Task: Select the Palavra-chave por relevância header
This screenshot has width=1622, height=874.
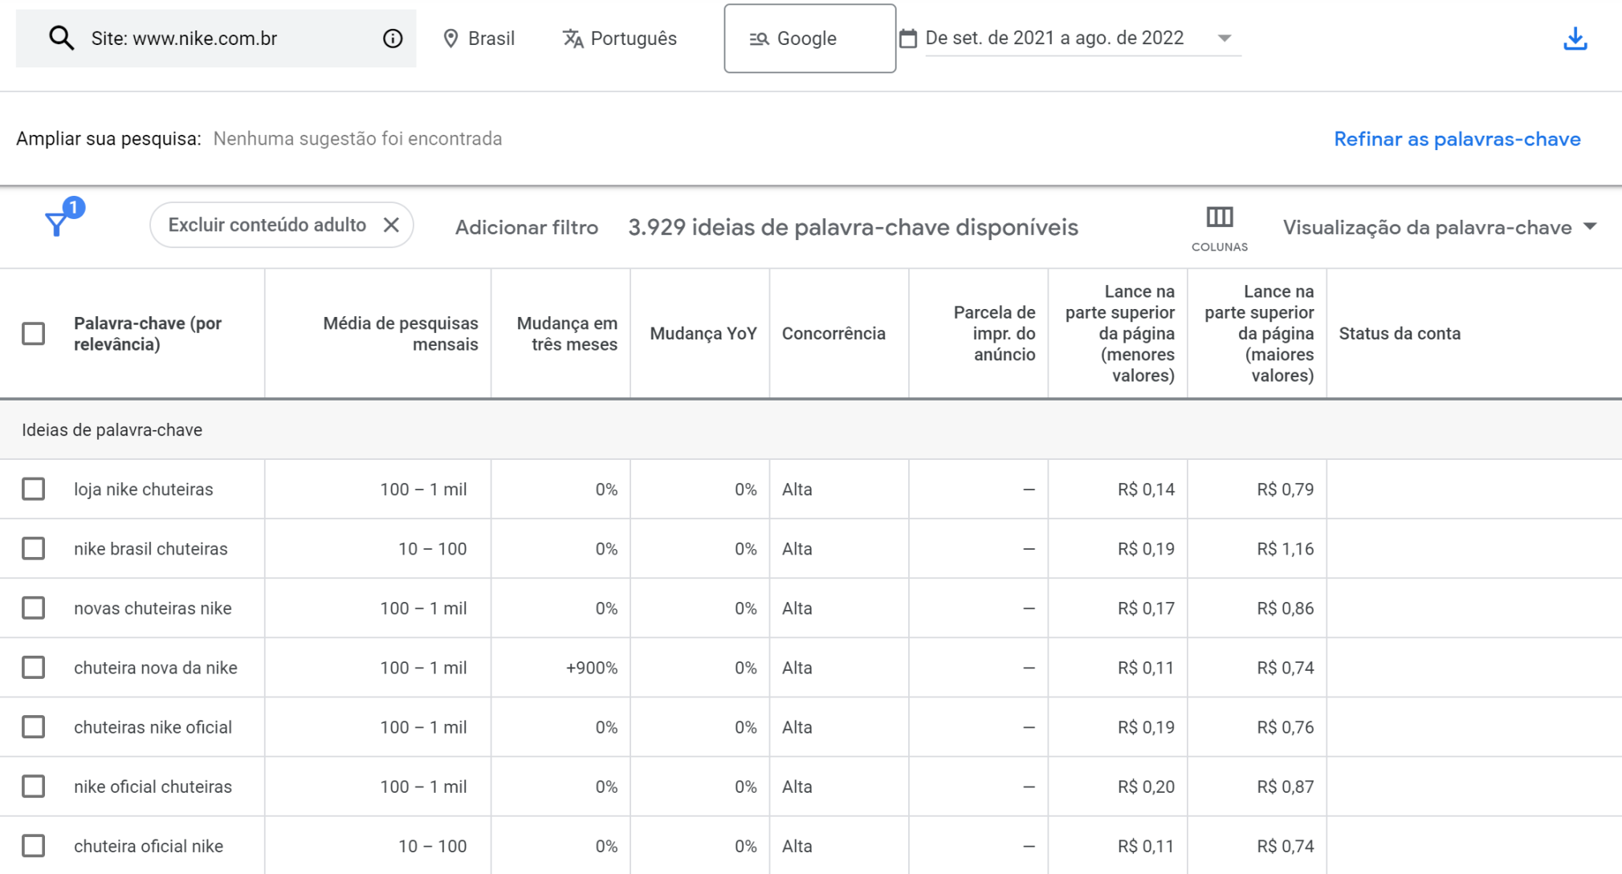Action: [147, 332]
